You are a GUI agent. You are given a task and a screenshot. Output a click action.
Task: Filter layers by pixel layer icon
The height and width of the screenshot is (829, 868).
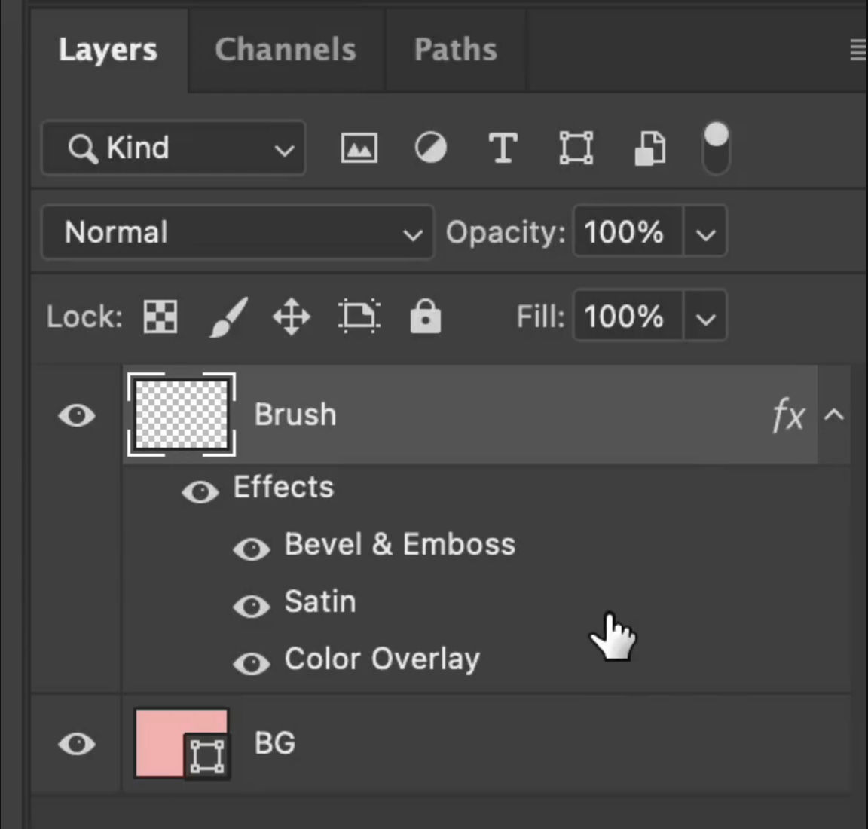click(359, 148)
